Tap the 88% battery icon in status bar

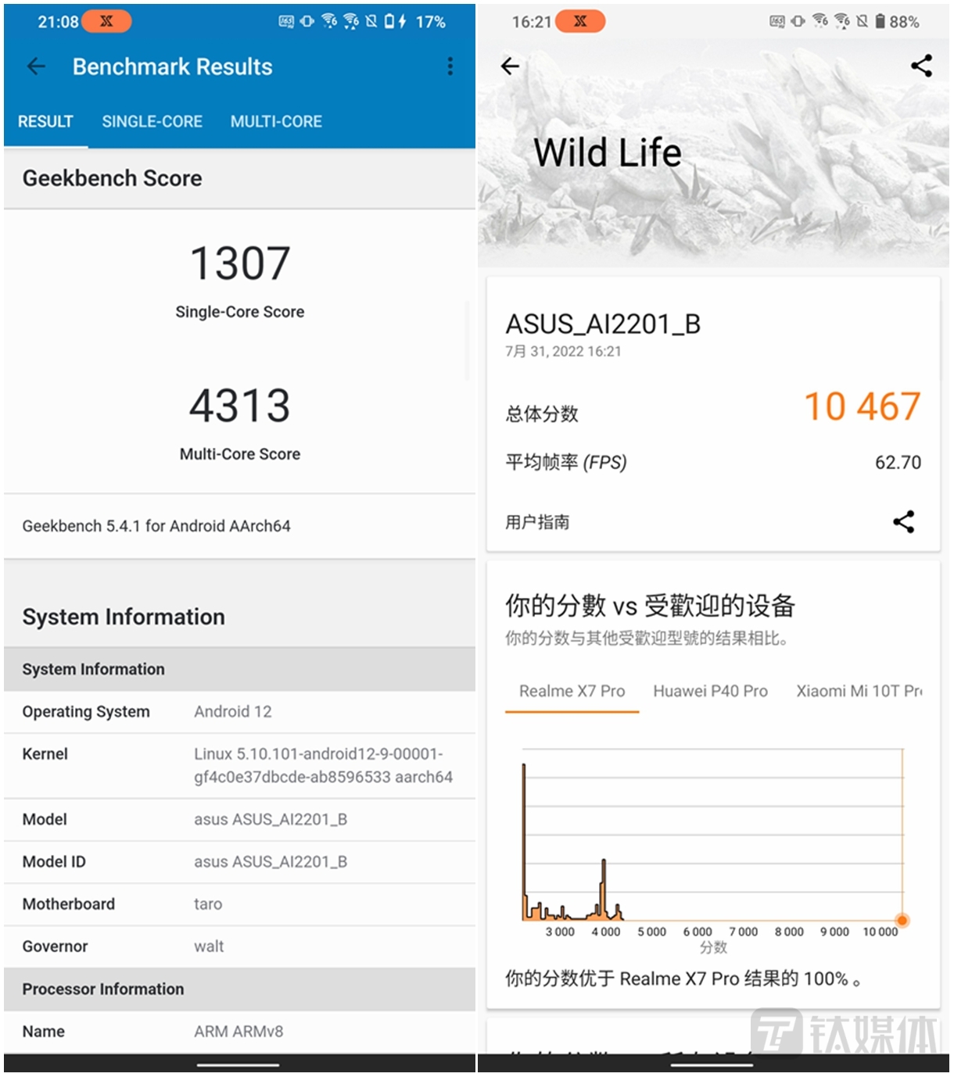[880, 22]
